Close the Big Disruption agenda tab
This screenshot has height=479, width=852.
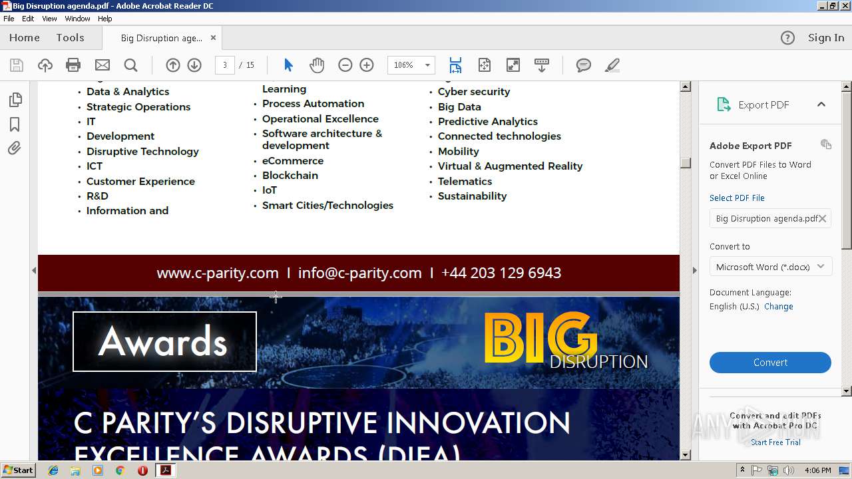pyautogui.click(x=213, y=38)
